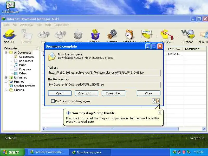Open CollabNet.cer desktop icon
Viewport: 208px width, 156px height.
pos(10,7)
